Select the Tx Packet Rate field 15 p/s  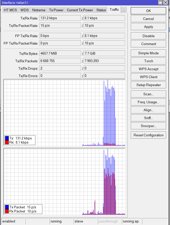click(60, 26)
